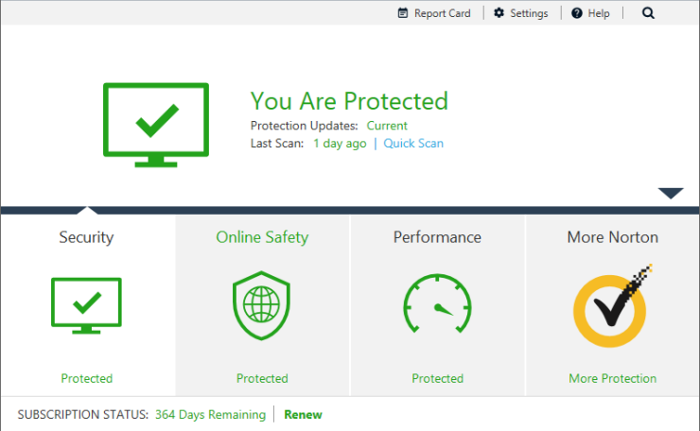Open the More Norton tab label
The height and width of the screenshot is (431, 700).
click(x=612, y=237)
